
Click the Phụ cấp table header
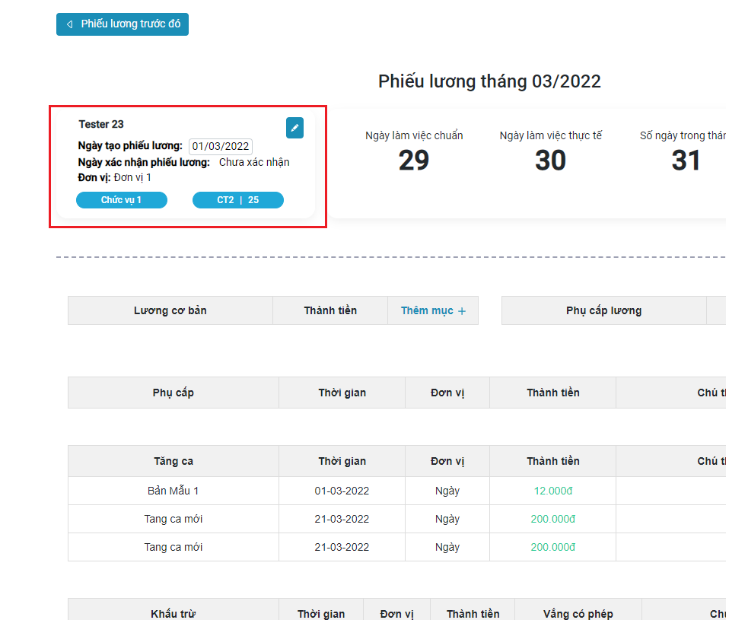pos(173,393)
